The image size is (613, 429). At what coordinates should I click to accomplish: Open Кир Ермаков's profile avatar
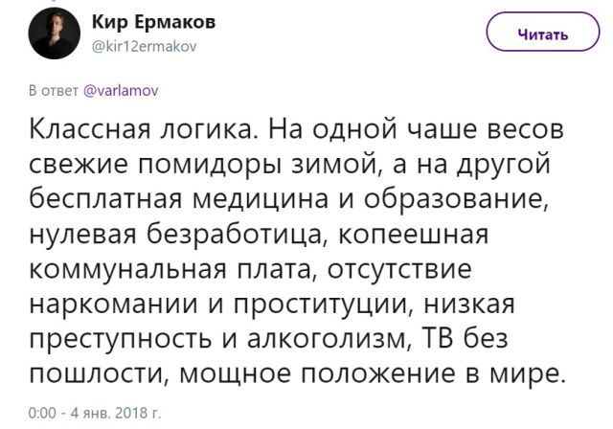[55, 34]
